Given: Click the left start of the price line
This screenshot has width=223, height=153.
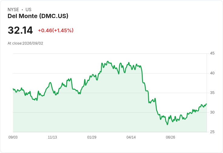Looking at the screenshot, I should [13, 89].
